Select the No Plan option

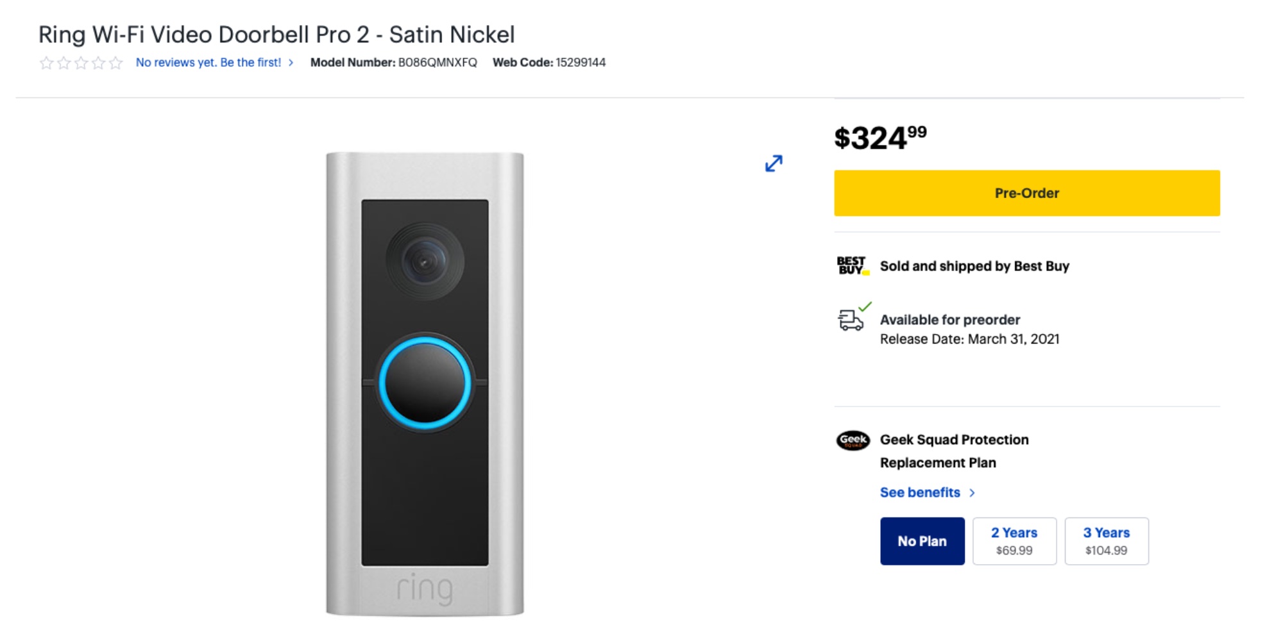922,540
